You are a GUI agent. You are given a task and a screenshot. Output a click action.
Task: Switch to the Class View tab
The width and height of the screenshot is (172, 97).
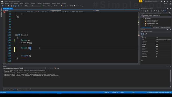(x=166, y=27)
